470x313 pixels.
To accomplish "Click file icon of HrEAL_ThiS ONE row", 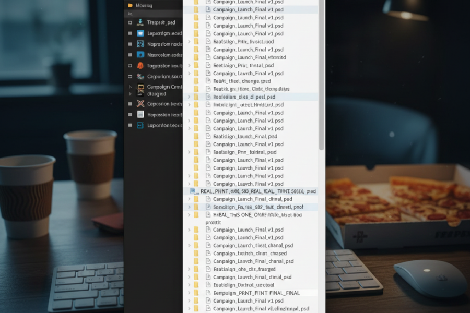I will 208,215.
